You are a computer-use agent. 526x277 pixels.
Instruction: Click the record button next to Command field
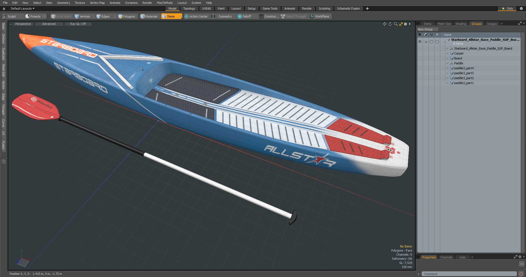pyautogui.click(x=521, y=274)
